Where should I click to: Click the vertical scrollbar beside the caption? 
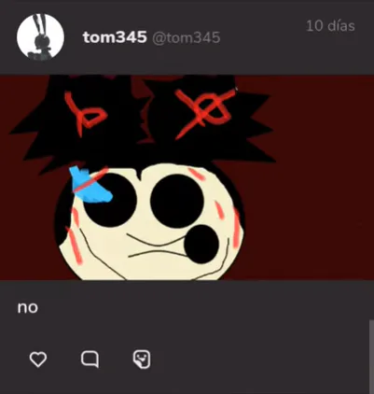[x=371, y=357]
